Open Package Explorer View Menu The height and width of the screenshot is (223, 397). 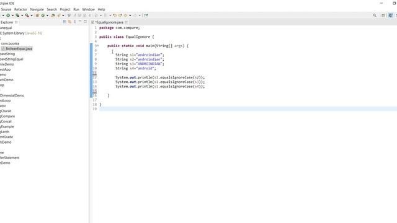coord(74,22)
